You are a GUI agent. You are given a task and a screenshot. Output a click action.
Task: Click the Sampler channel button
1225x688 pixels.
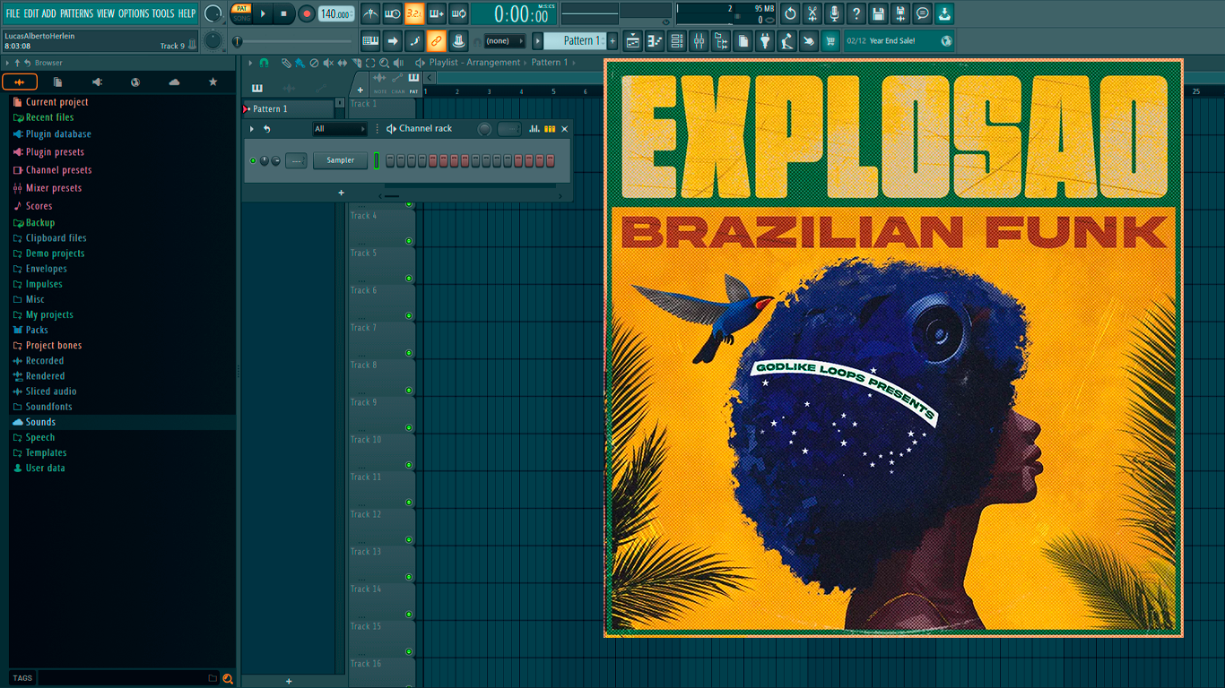click(x=340, y=160)
